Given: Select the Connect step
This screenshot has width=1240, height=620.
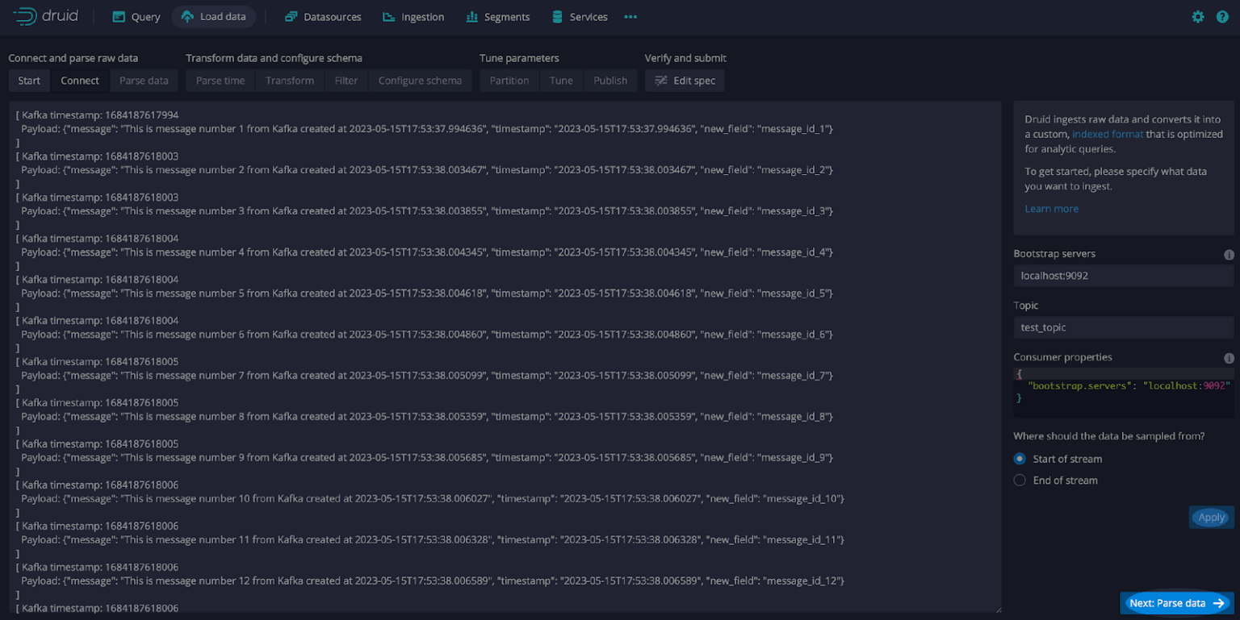Looking at the screenshot, I should (x=80, y=81).
